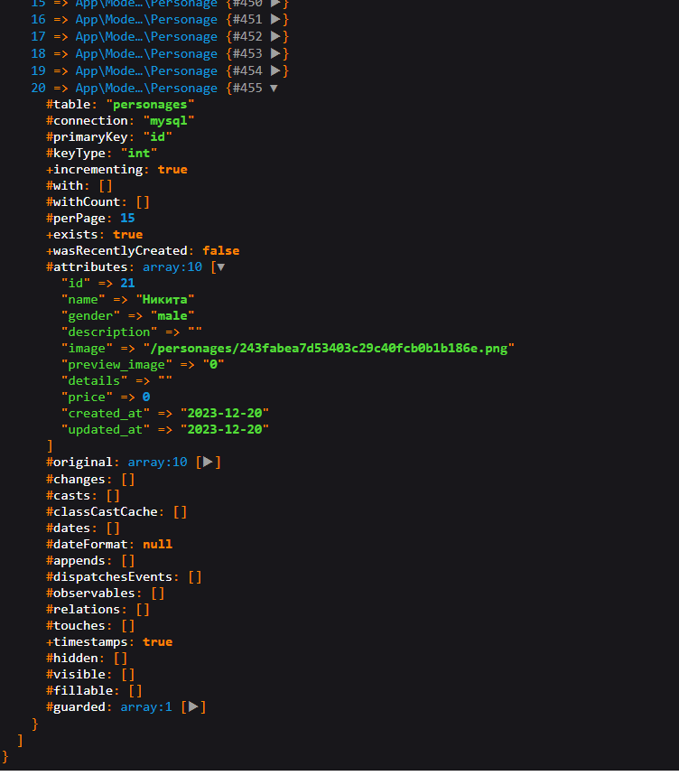Expand the #original array:10 triangle

tap(208, 462)
